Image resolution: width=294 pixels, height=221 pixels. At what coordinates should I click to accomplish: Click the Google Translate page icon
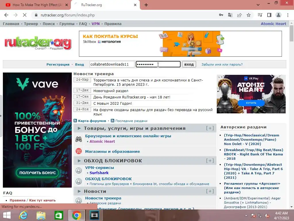(x=230, y=15)
